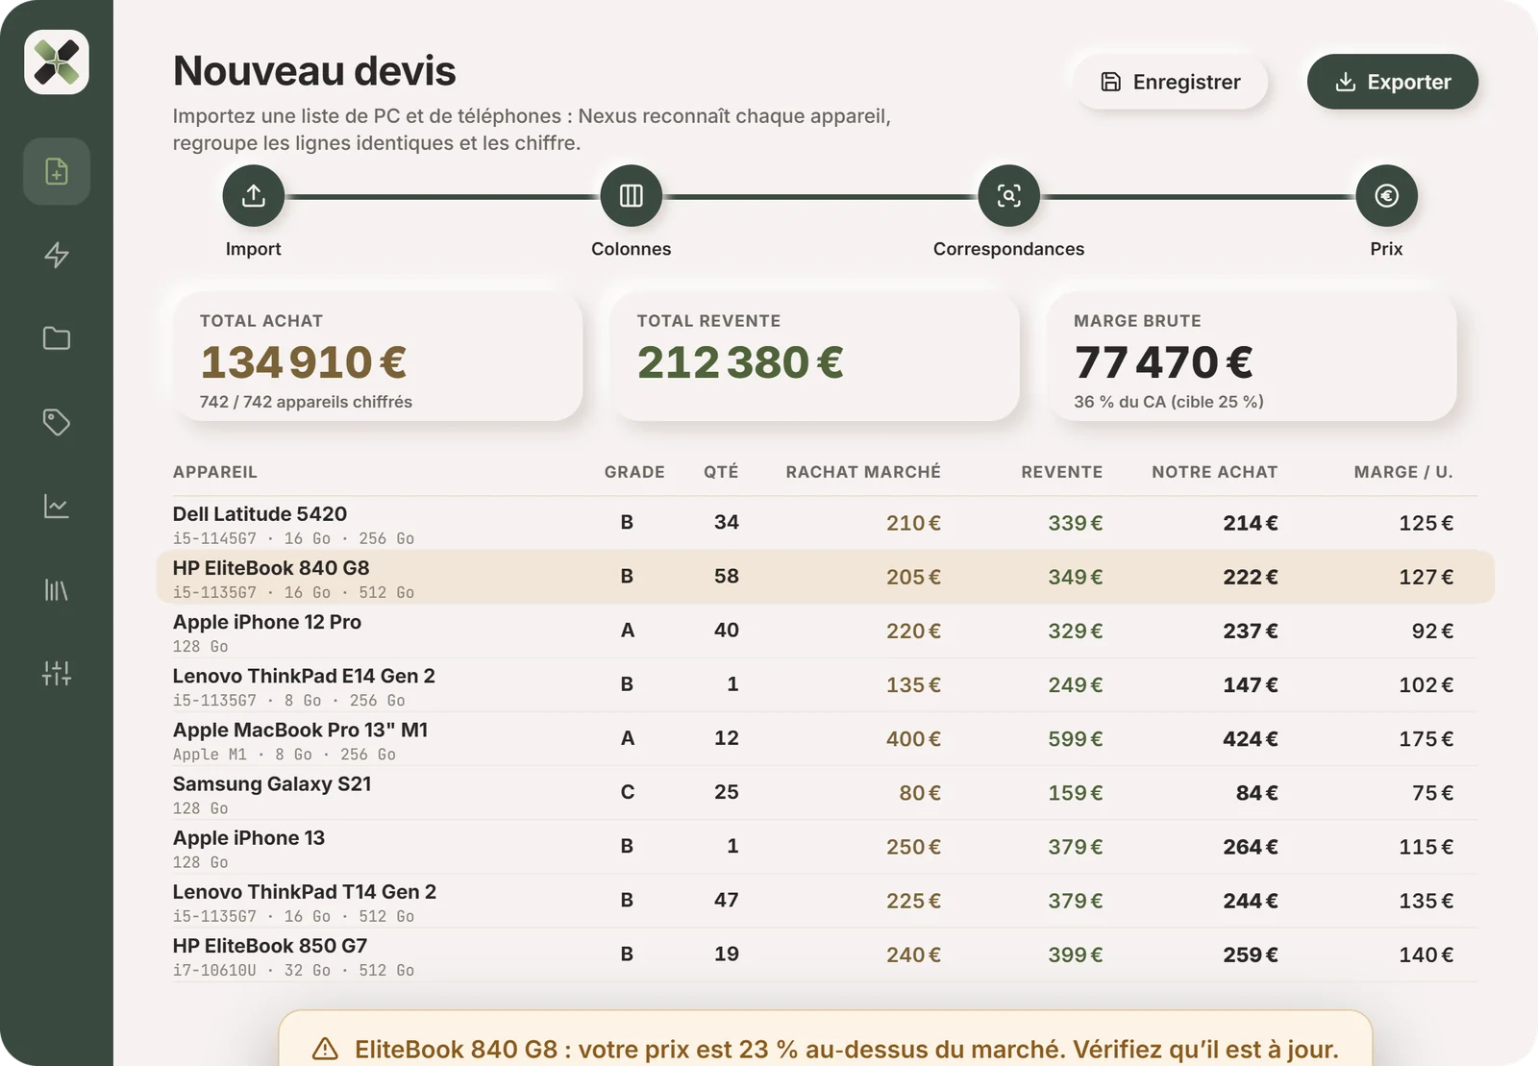
Task: Select the Prix step label
Action: point(1386,249)
